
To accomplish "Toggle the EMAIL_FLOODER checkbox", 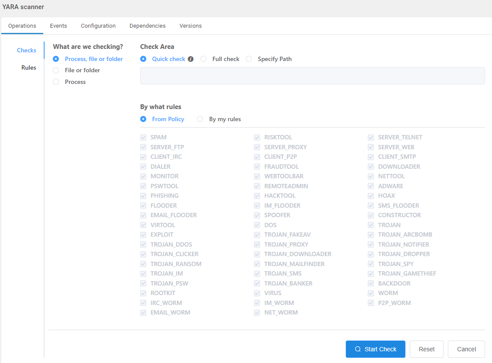I will [143, 215].
